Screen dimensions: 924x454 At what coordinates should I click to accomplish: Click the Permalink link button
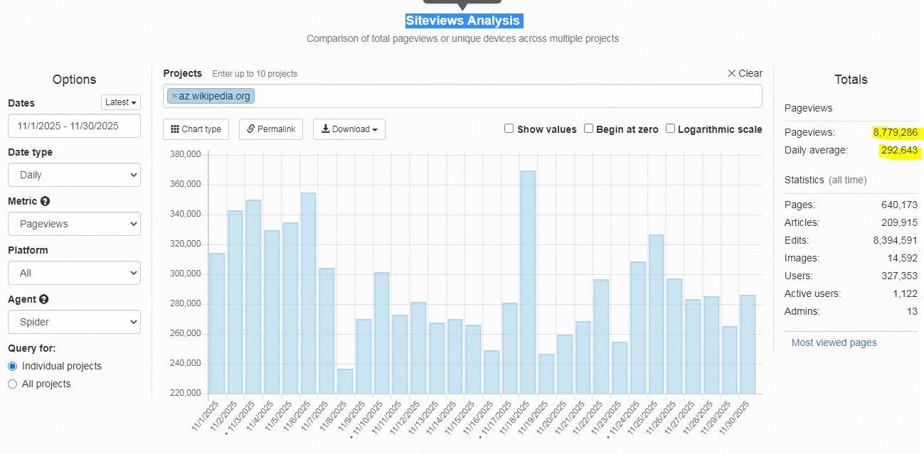271,129
